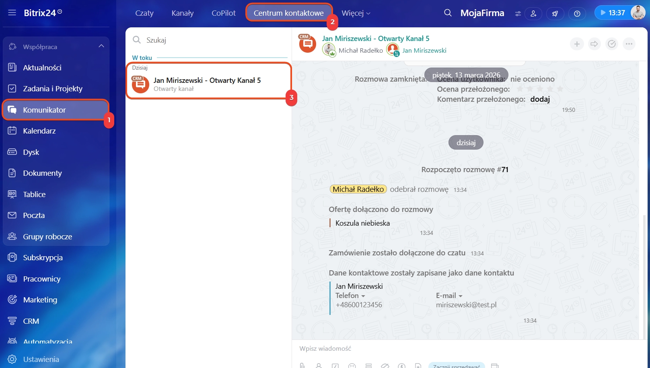Screen dimensions: 650x368
Task: Click the phone number +48600123456
Action: pos(359,305)
